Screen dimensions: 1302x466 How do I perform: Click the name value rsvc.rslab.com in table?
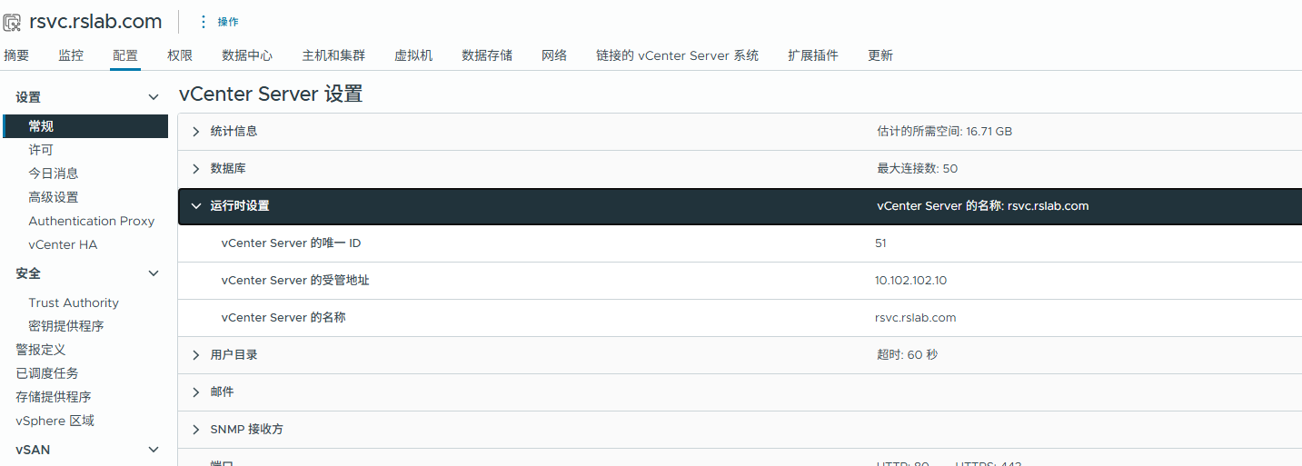(915, 318)
